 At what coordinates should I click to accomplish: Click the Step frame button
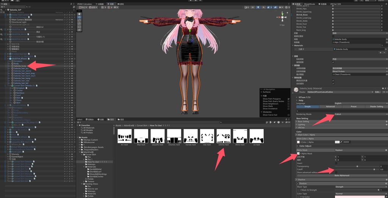click(x=200, y=0)
